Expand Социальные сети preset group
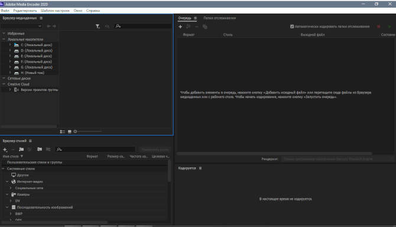The image size is (396, 227). tap(11, 188)
